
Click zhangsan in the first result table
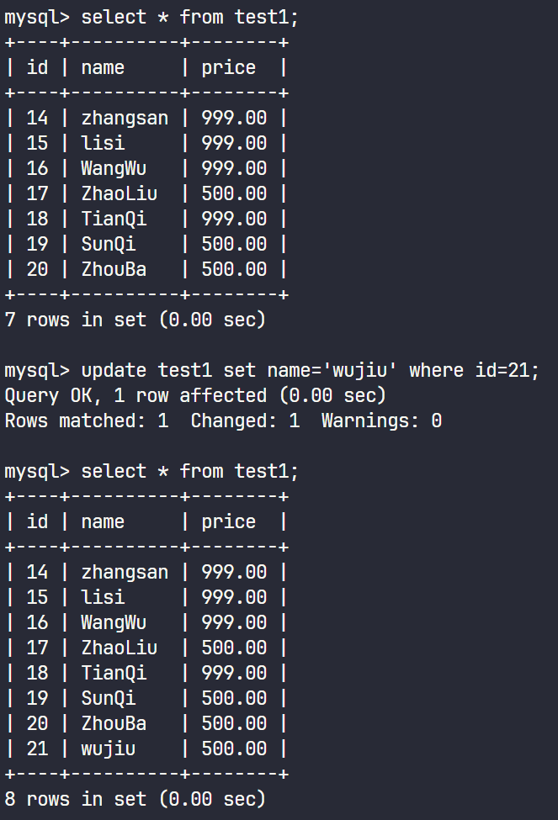point(125,118)
